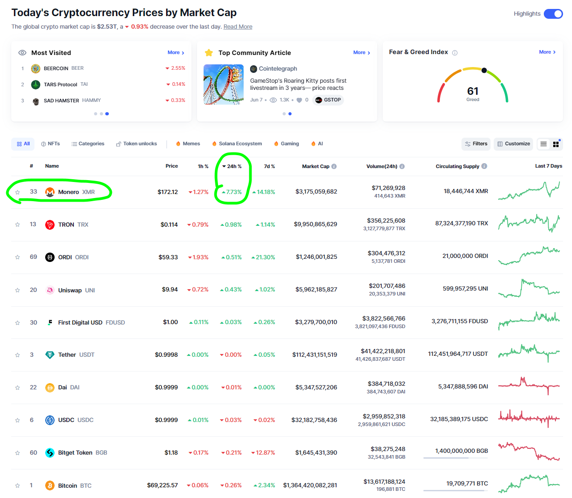Toggle the Highlights switch off
Viewport: 572px width, 498px height.
(x=553, y=14)
